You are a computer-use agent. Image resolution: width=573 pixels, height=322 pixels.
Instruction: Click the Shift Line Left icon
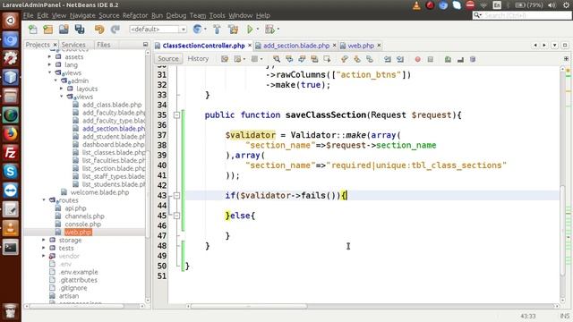click(388, 59)
